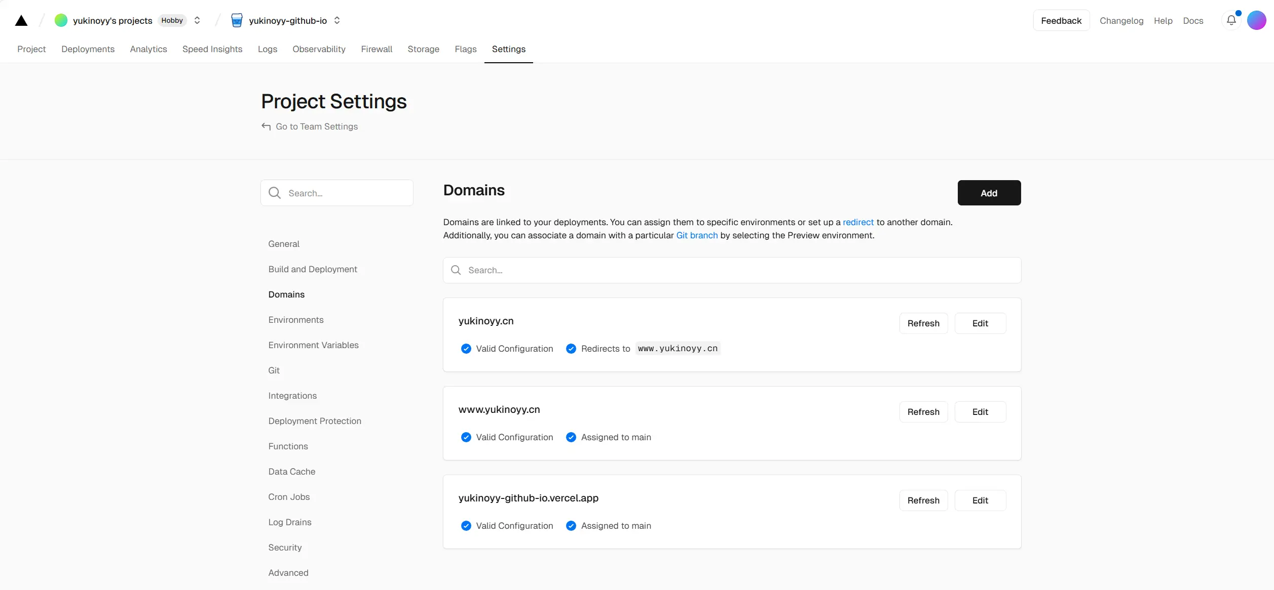Open the Deployment Protection settings section
This screenshot has width=1274, height=590.
pos(315,421)
